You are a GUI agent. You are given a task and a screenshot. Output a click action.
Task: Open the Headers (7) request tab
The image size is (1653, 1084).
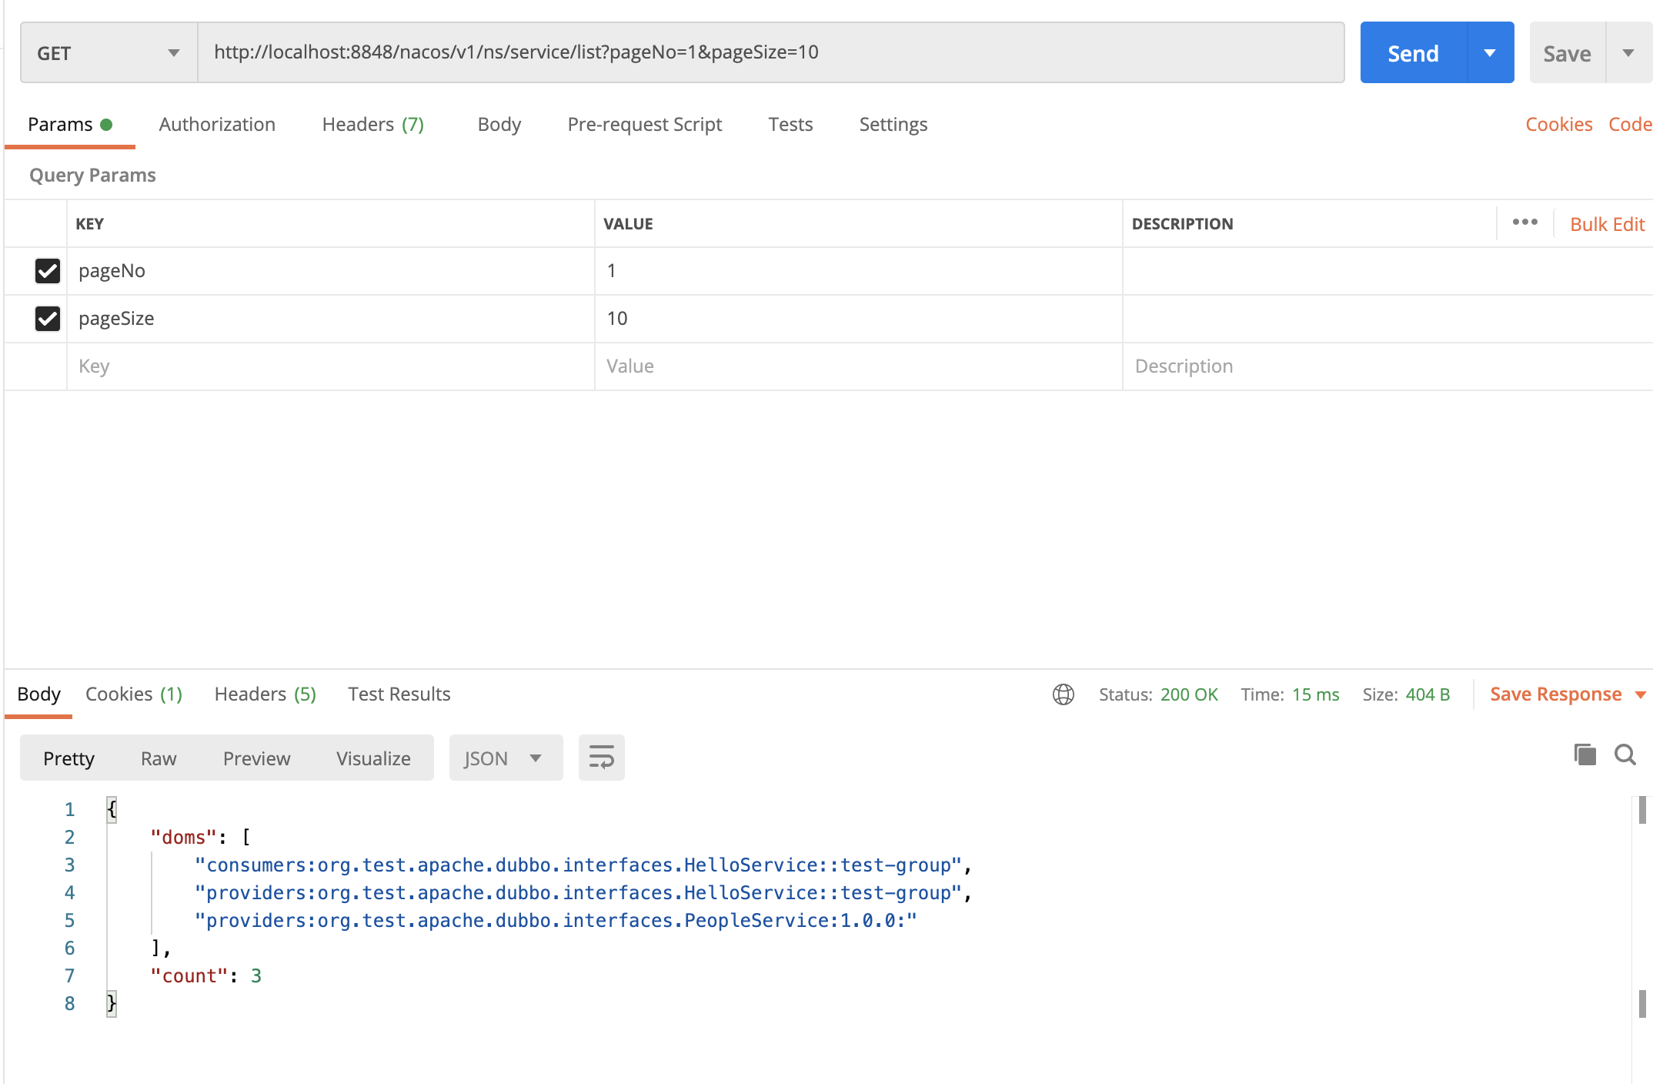click(372, 125)
